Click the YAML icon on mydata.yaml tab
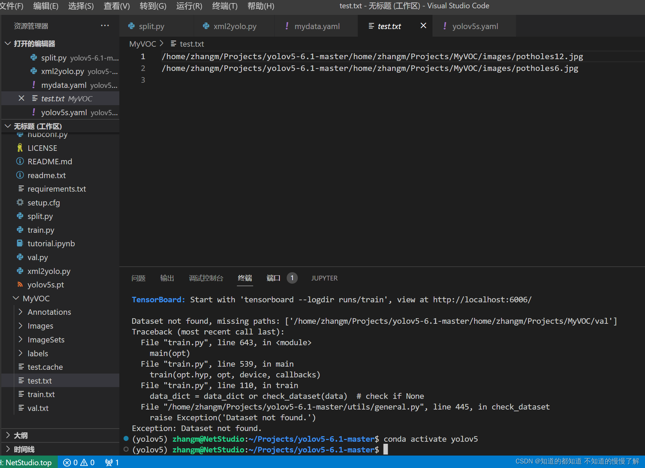Viewport: 645px width, 468px height. point(287,26)
